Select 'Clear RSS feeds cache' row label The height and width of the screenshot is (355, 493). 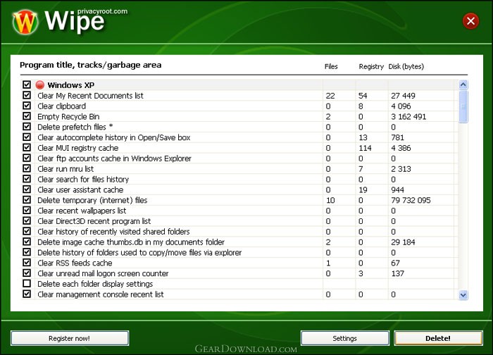tap(75, 263)
